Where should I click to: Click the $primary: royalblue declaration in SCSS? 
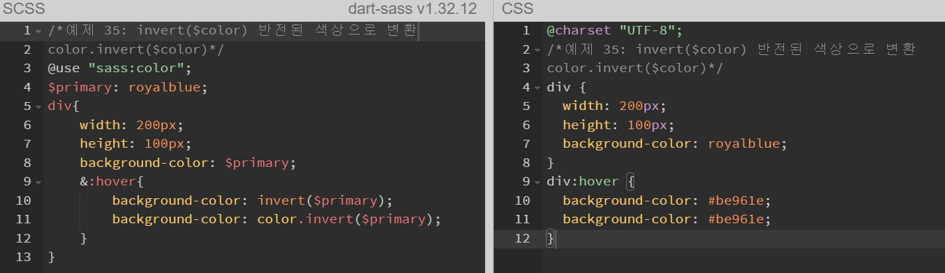click(x=128, y=87)
